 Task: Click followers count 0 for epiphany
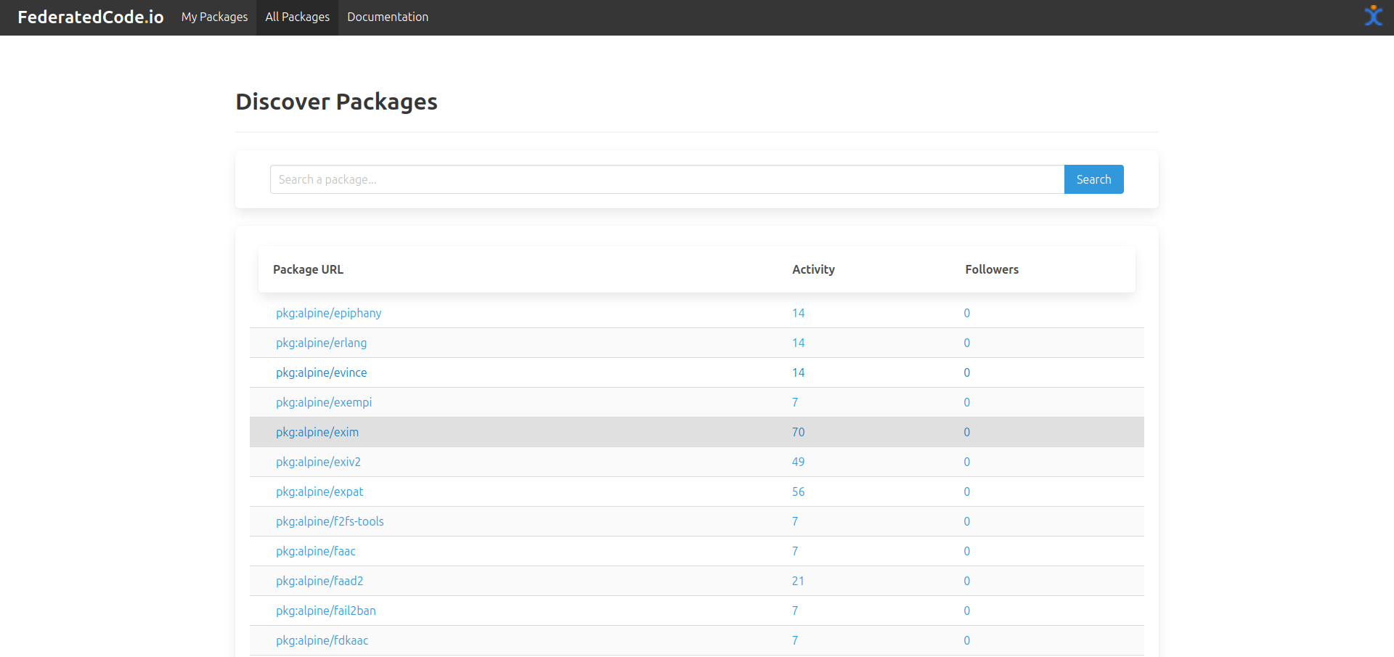[967, 313]
